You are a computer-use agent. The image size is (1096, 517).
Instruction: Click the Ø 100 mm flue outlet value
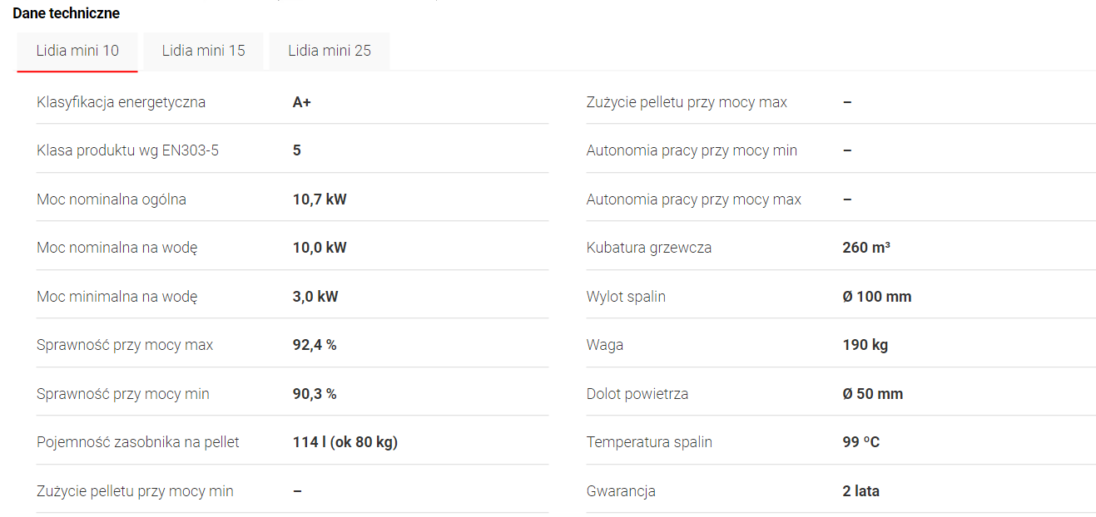pos(877,297)
